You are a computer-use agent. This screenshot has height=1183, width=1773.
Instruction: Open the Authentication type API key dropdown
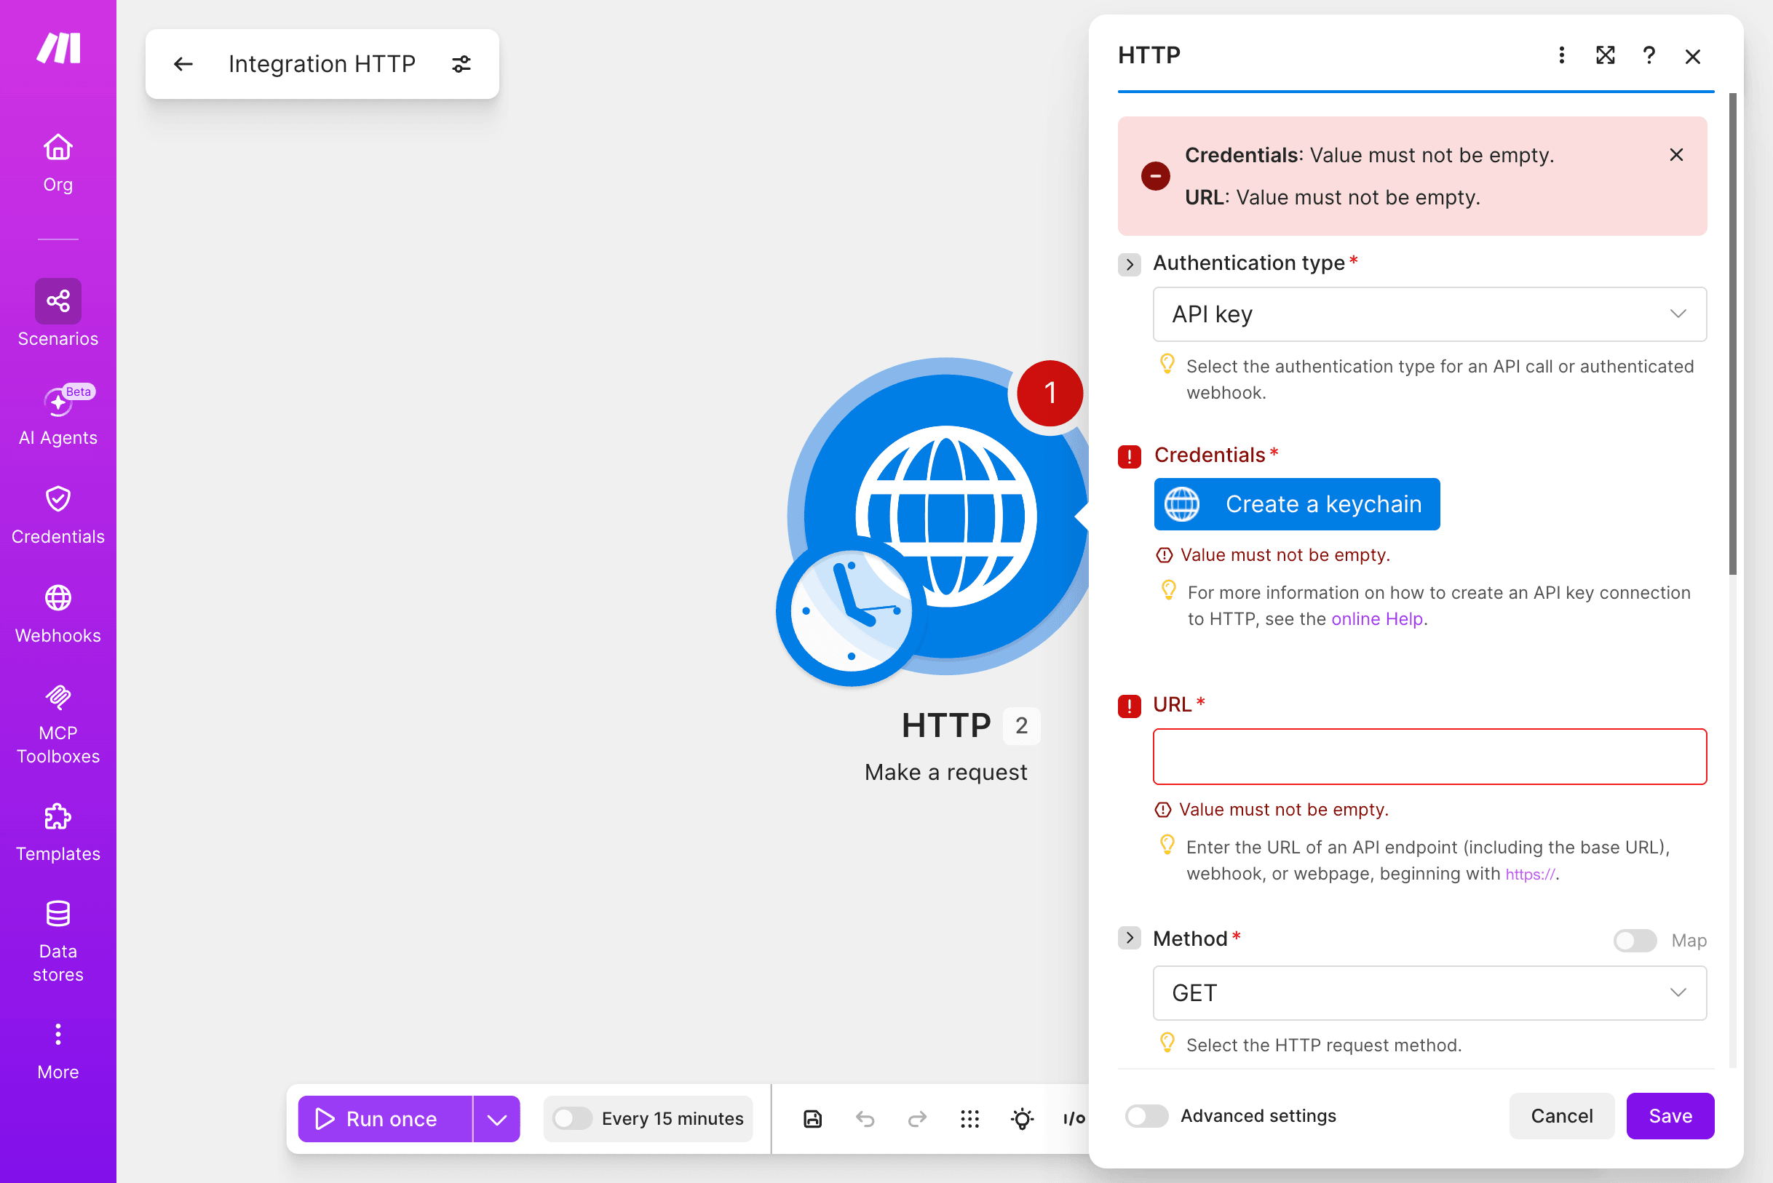[x=1429, y=314]
